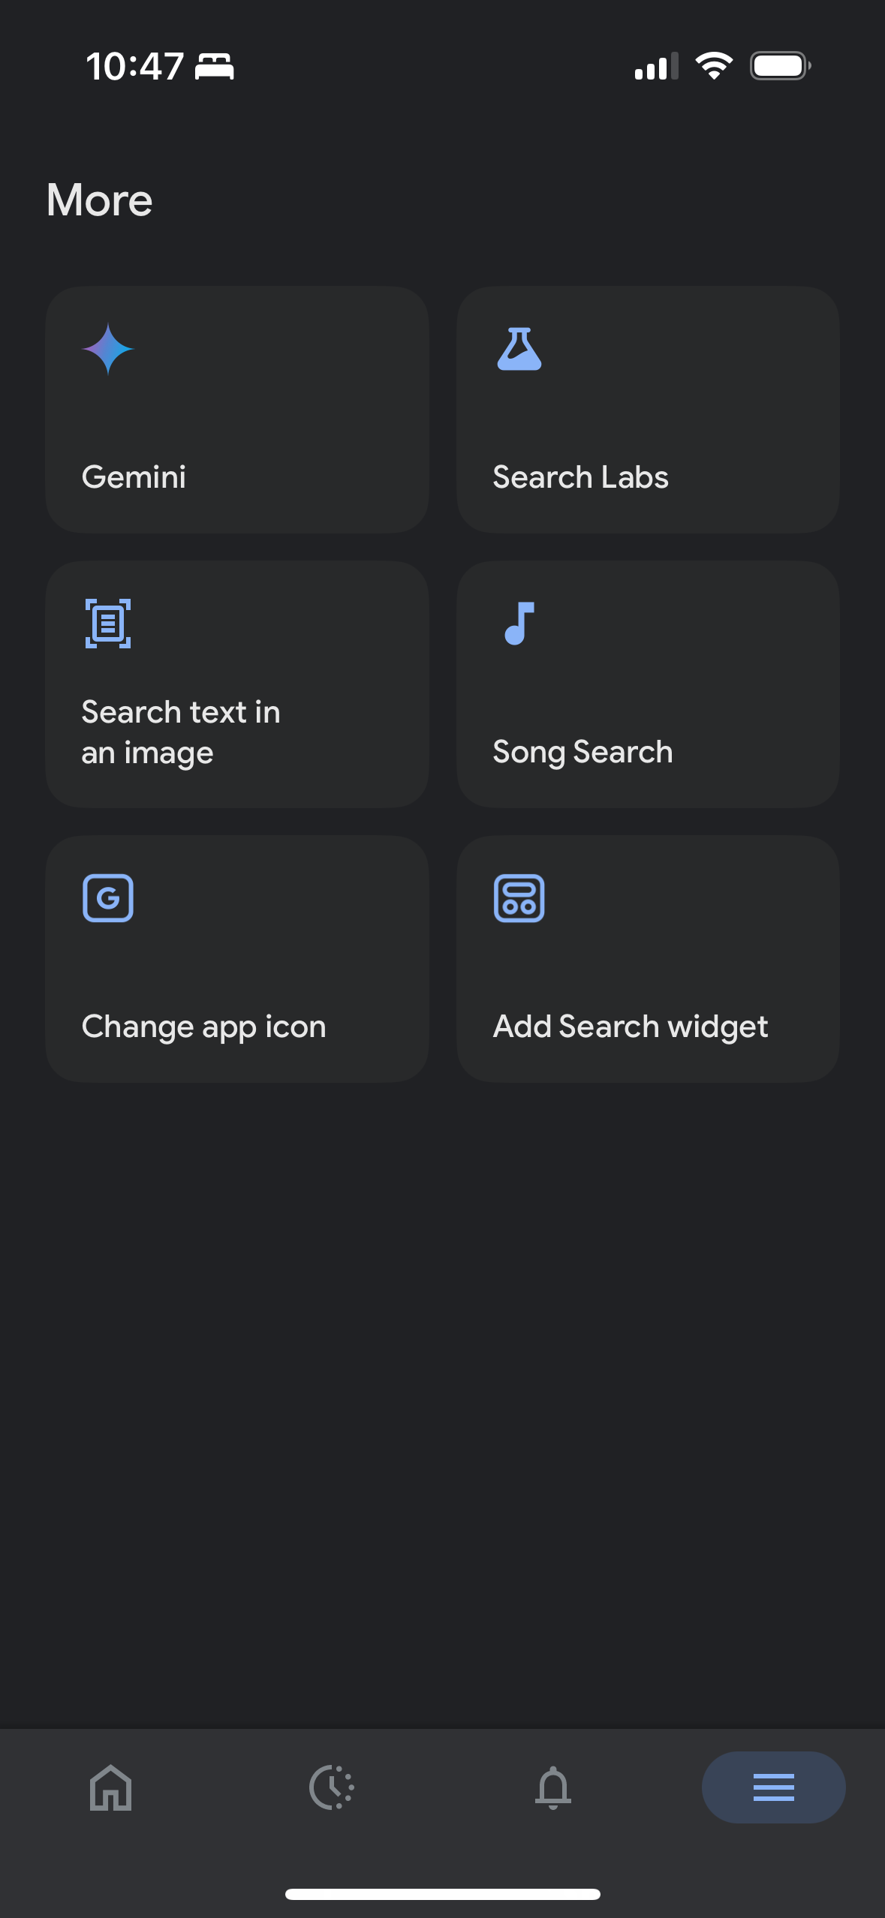The width and height of the screenshot is (885, 1918).
Task: Tap the Song Search music note icon
Action: pos(519,624)
